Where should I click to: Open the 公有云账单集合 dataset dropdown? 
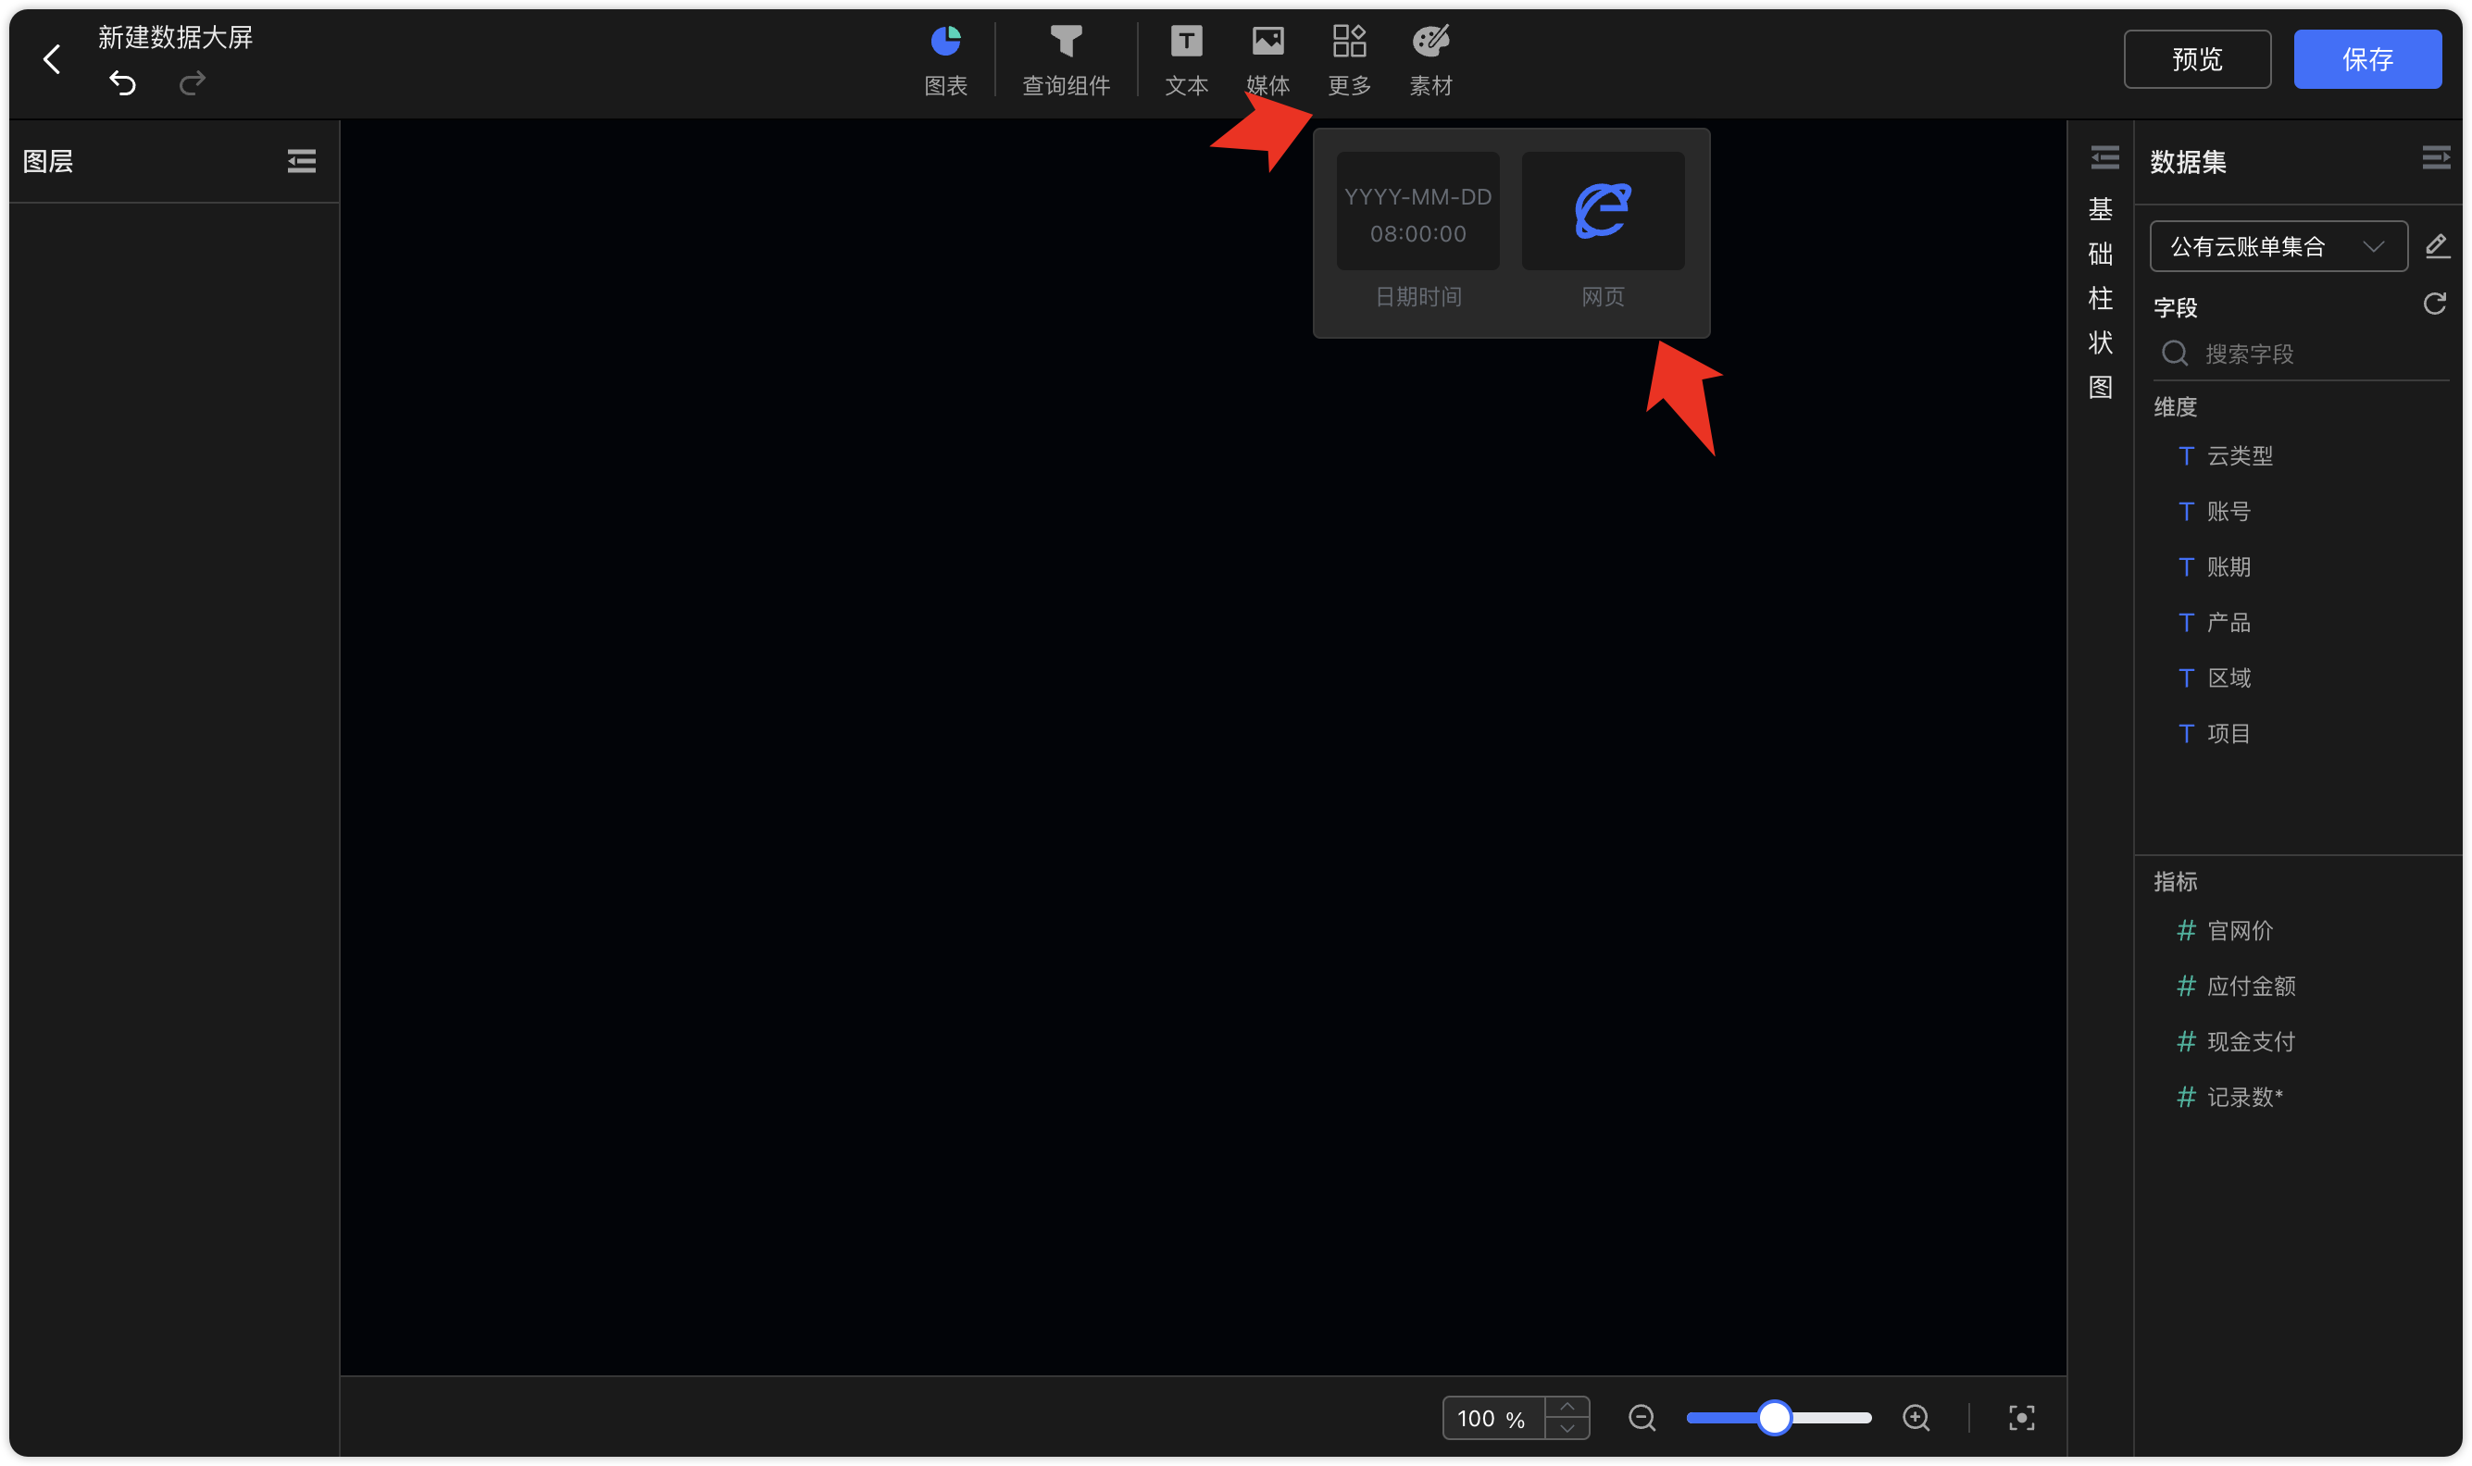point(2278,246)
